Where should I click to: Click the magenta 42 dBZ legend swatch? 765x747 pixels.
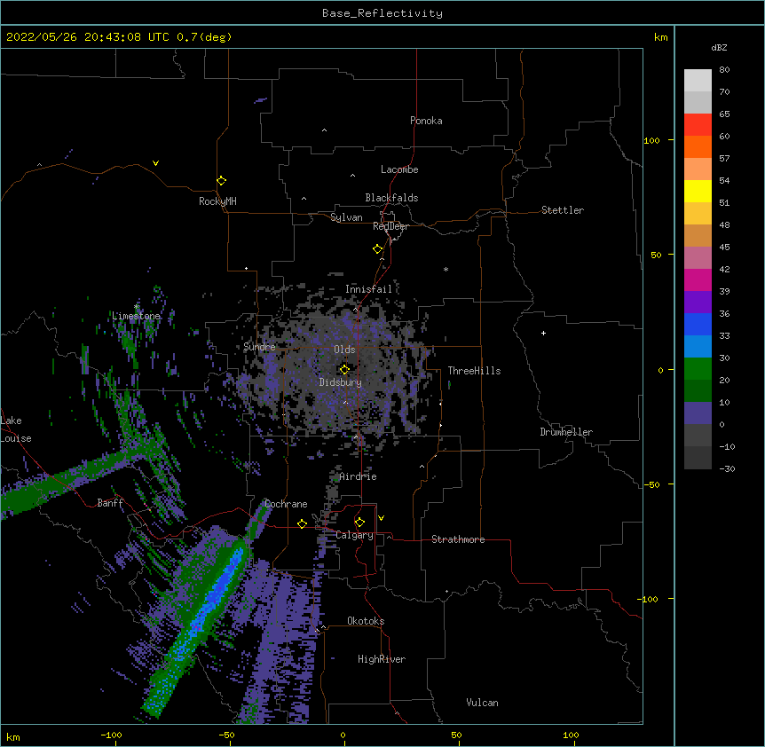(698, 280)
